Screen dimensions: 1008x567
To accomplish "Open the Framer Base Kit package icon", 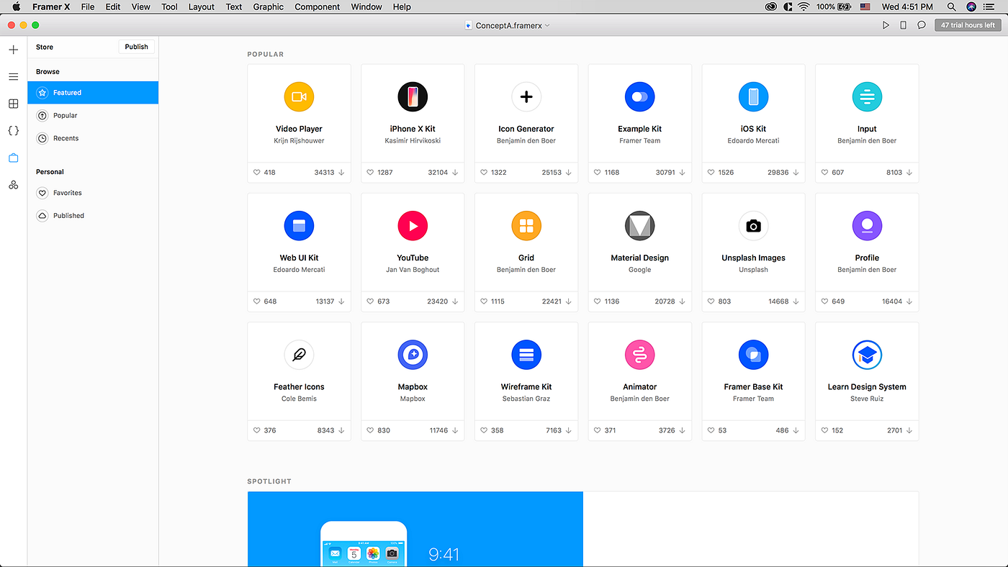I will (x=753, y=355).
